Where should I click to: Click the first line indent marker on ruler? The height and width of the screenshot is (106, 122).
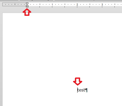pos(27,3)
